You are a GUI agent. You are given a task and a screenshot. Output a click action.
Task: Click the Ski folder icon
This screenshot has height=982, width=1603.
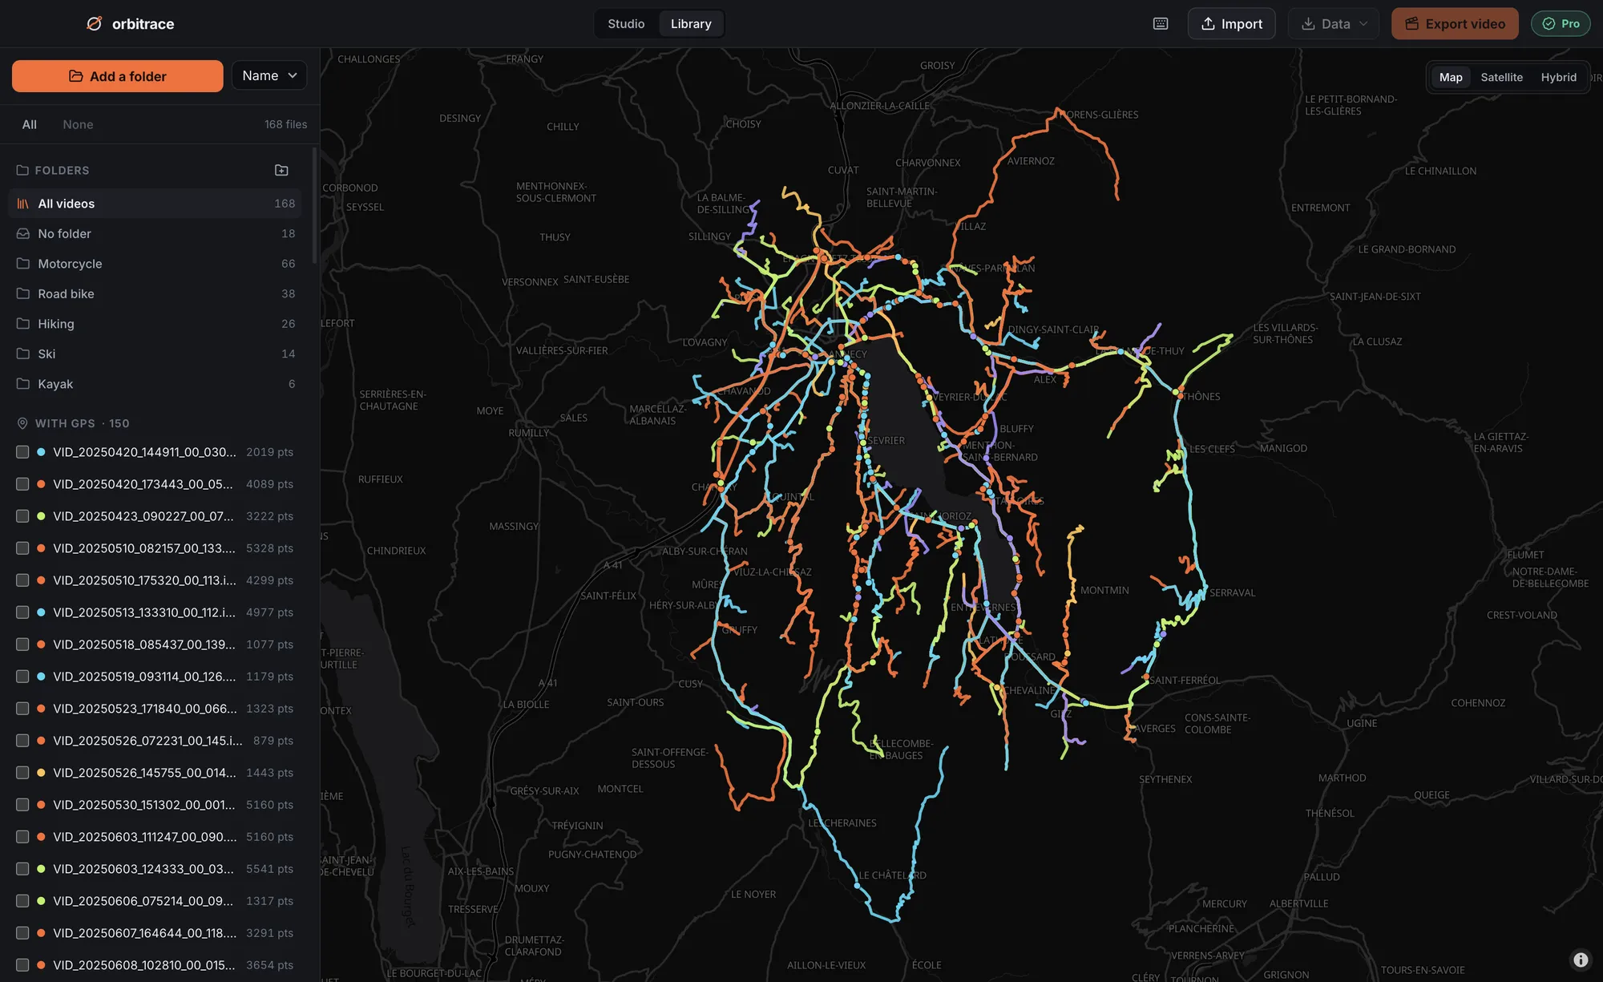point(23,354)
